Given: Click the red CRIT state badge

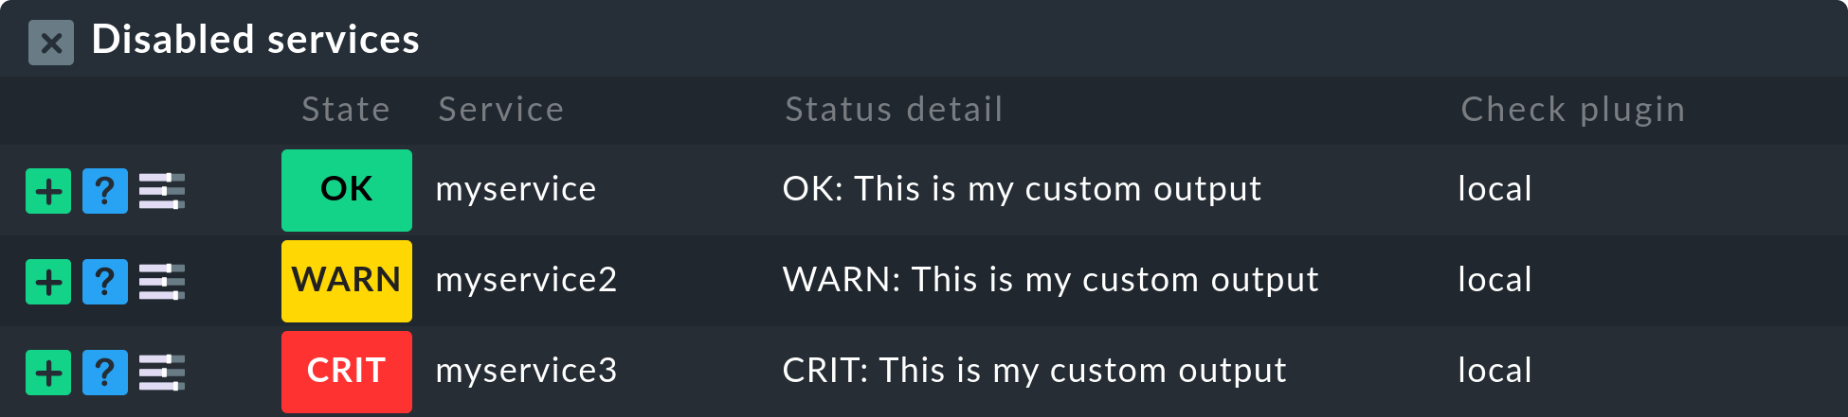Looking at the screenshot, I should [x=347, y=372].
